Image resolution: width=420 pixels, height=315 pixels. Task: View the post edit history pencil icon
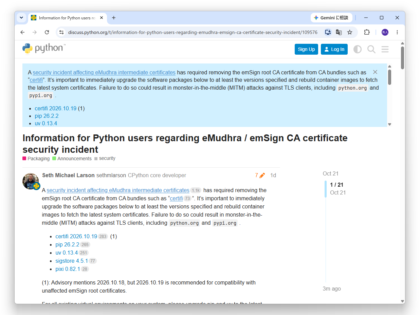(260, 175)
